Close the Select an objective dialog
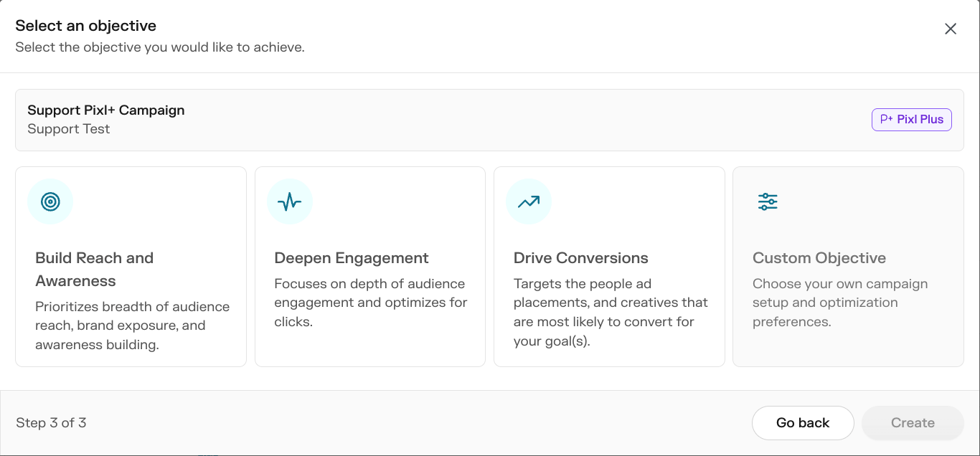980x456 pixels. [x=951, y=29]
